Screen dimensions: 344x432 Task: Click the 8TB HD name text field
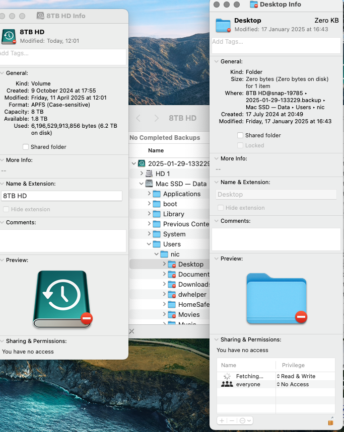click(x=61, y=196)
